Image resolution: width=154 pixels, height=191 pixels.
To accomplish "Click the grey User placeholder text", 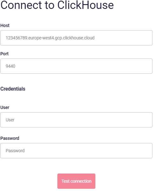I will point(10,120).
